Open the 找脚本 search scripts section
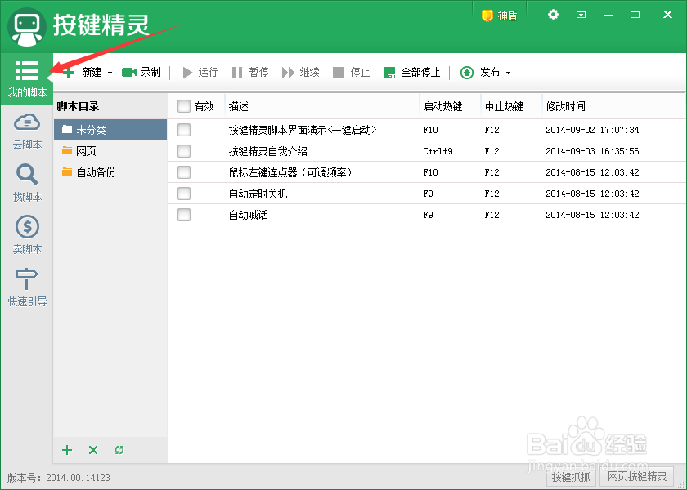687x490 pixels. pos(27,183)
